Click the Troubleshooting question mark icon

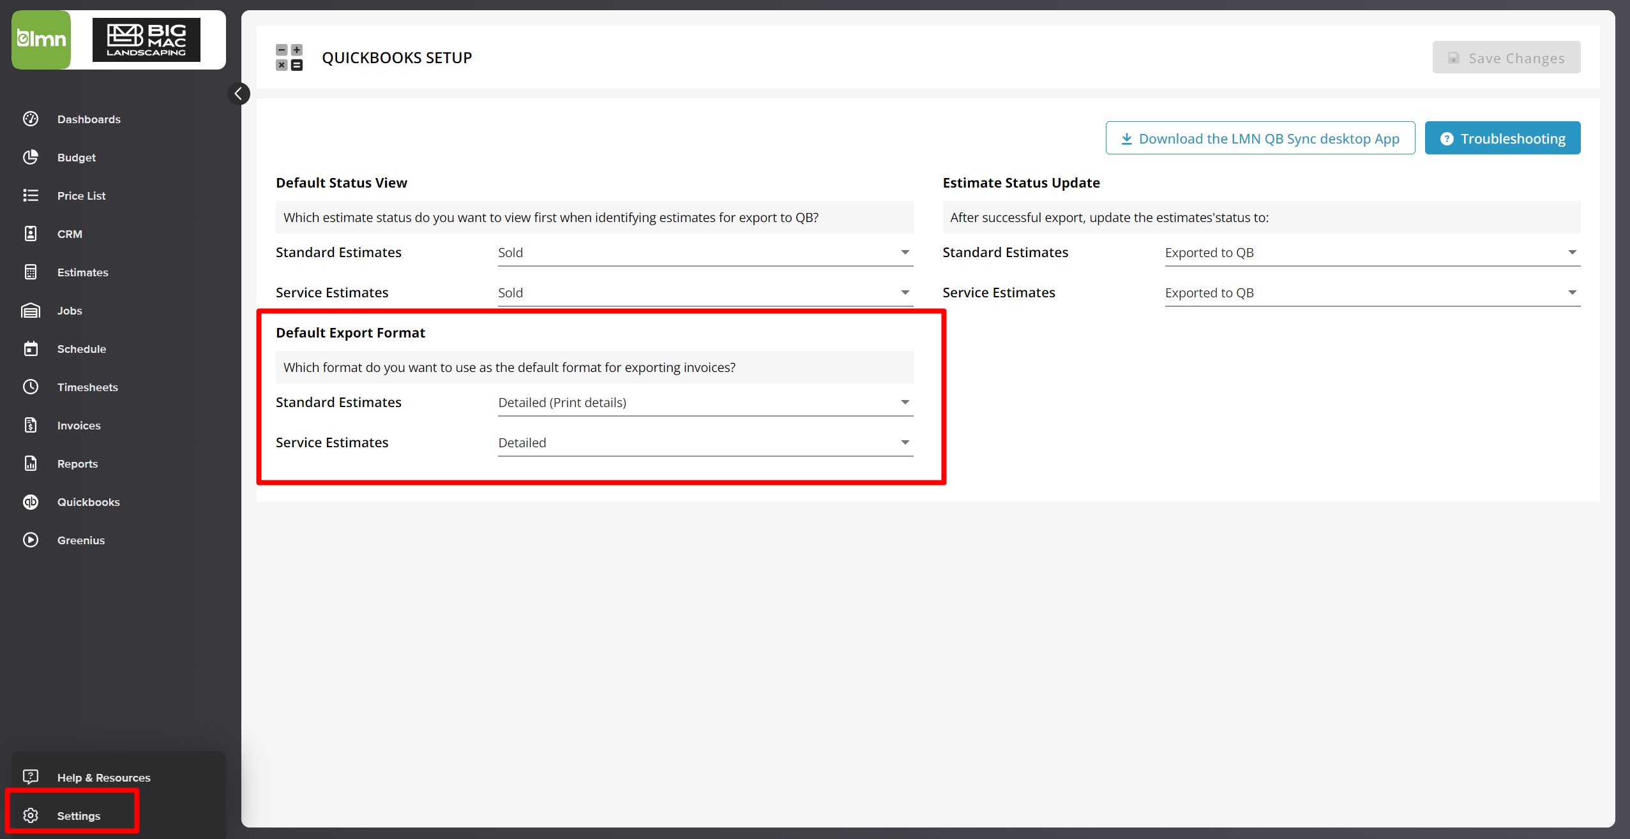(1447, 138)
